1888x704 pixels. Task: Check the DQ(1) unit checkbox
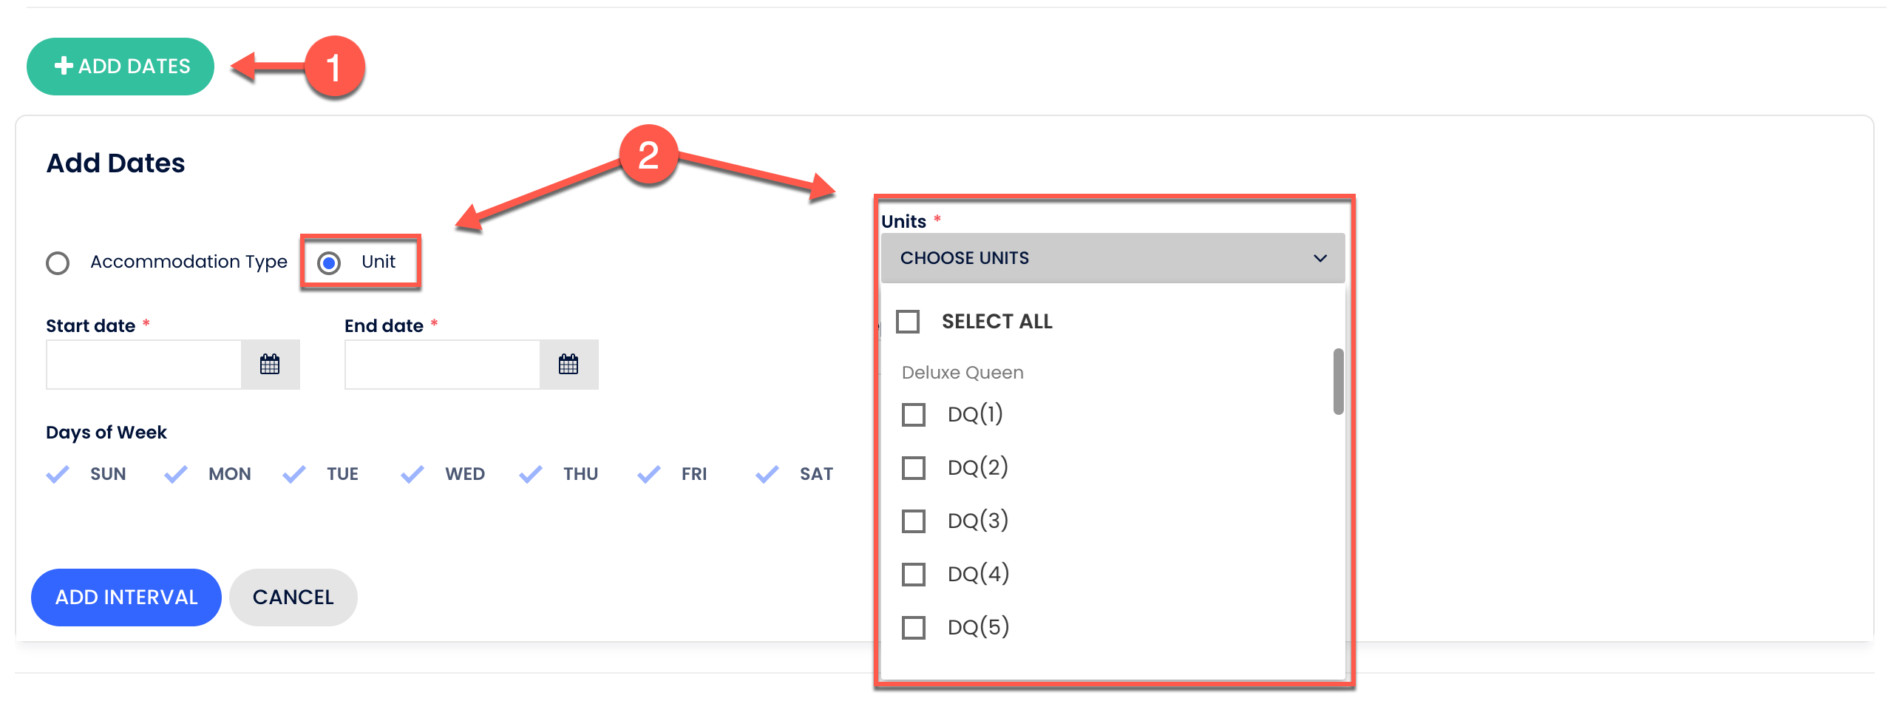coord(914,414)
